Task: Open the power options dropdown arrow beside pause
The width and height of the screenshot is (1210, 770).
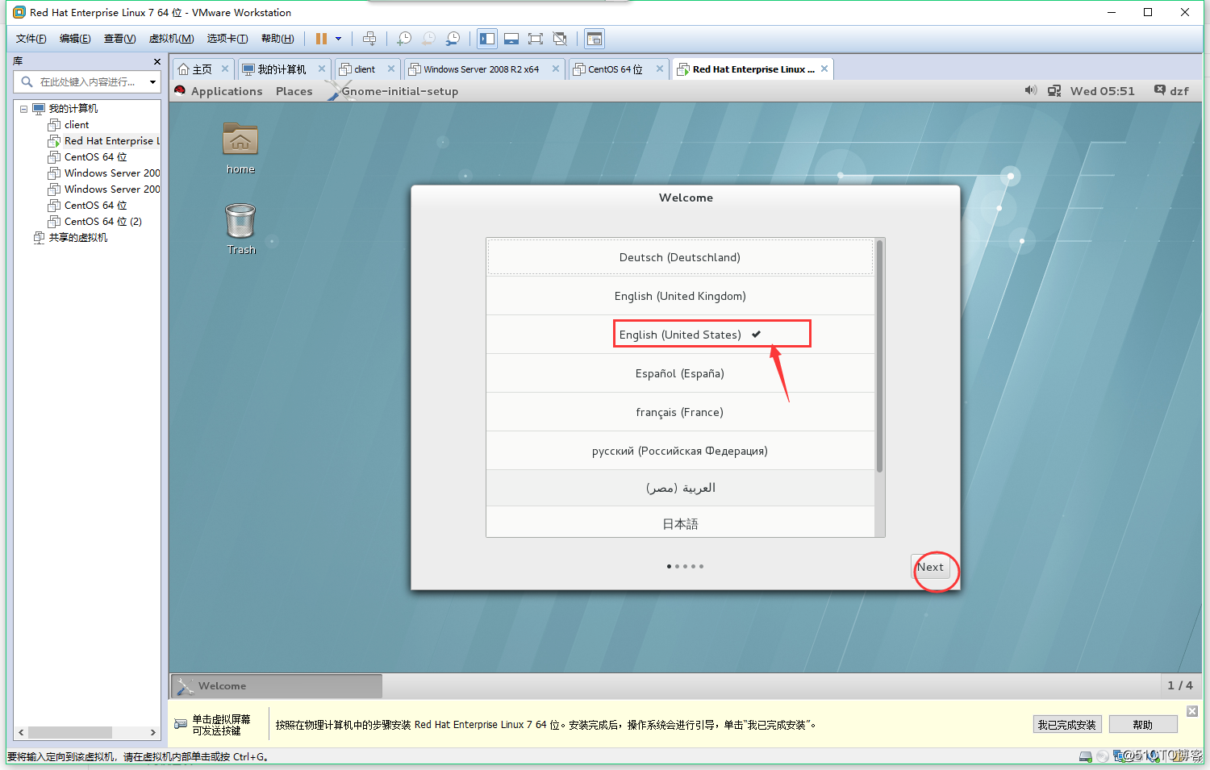Action: [338, 39]
